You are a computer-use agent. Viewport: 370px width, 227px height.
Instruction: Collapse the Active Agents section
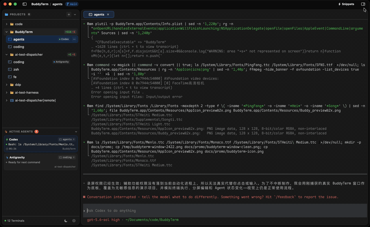[x=76, y=132]
